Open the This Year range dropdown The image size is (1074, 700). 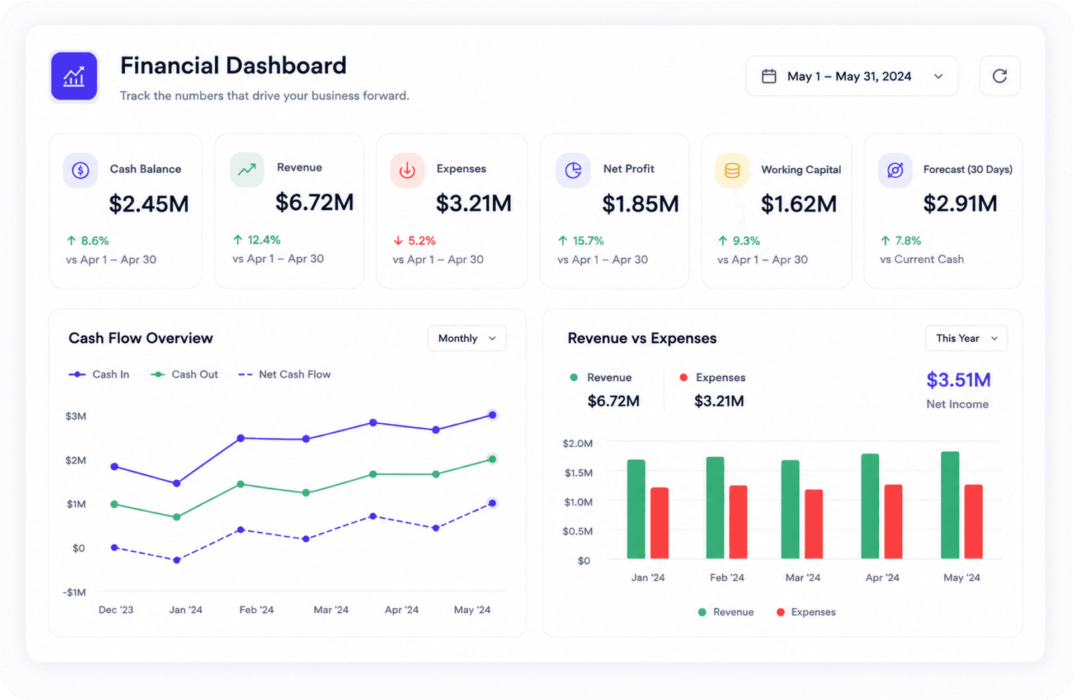(x=966, y=338)
